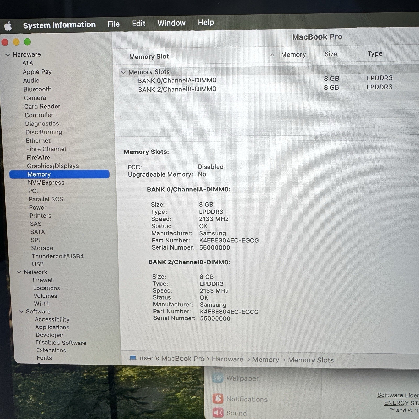
Task: Toggle sort direction arrow on Memory Slot column
Action: tap(272, 55)
